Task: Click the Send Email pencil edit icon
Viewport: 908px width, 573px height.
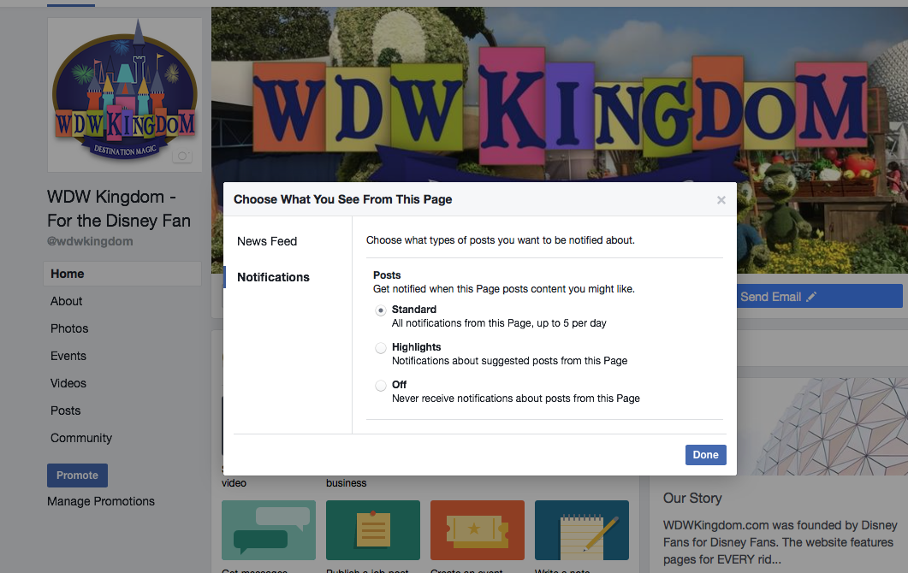Action: [x=811, y=297]
